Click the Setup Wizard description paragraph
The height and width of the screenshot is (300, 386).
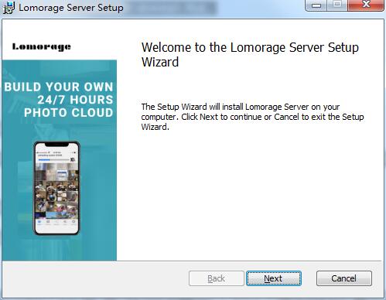[x=252, y=117]
